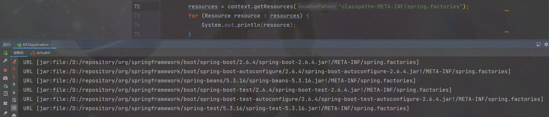The image size is (549, 117).
Task: Click the gray up arrow console icon
Action: click(x=14, y=85)
